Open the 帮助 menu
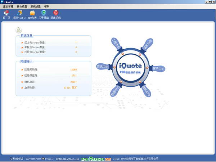This screenshot has width=216, height=162. (x=47, y=6)
